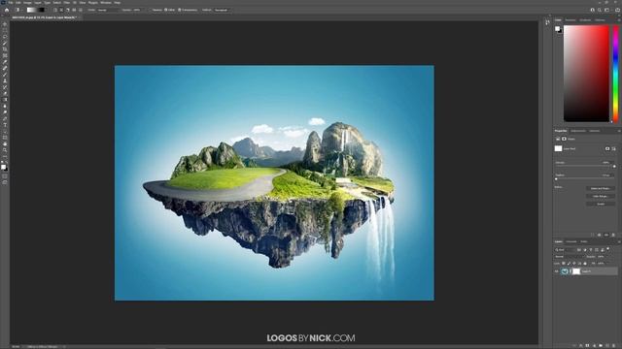The image size is (622, 349).
Task: Select the Blur tool
Action: 5,106
